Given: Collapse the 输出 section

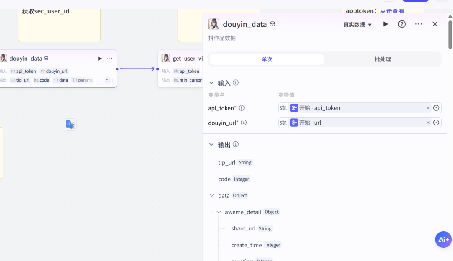Looking at the screenshot, I should (211, 145).
